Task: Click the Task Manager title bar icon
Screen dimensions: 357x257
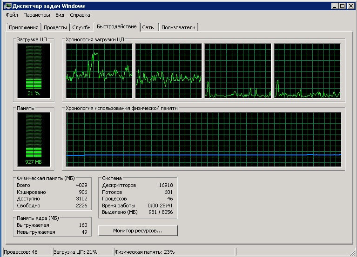Action: click(x=8, y=6)
